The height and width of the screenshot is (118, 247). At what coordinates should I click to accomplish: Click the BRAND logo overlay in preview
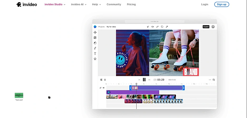pyautogui.click(x=191, y=72)
